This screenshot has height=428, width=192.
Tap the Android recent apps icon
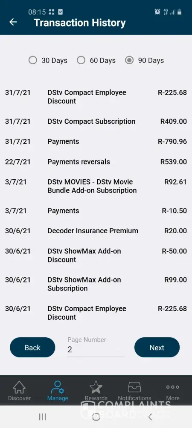point(42,417)
